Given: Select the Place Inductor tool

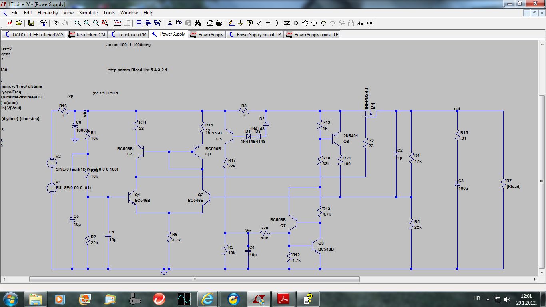Looking at the screenshot, I should (x=277, y=23).
